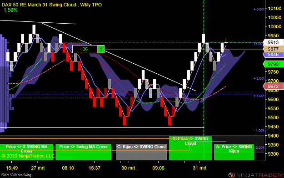Click the gray 'C: Kijun <> SWING Cloud' box
Viewport: 284px width, 178px height.
pos(141,152)
